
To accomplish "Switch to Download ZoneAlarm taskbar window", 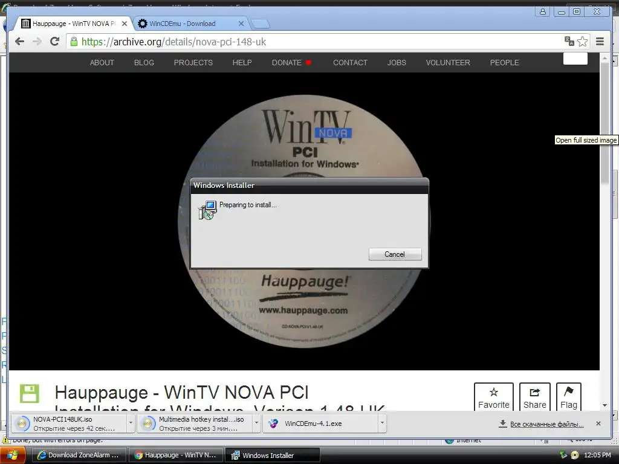I will 78,456.
